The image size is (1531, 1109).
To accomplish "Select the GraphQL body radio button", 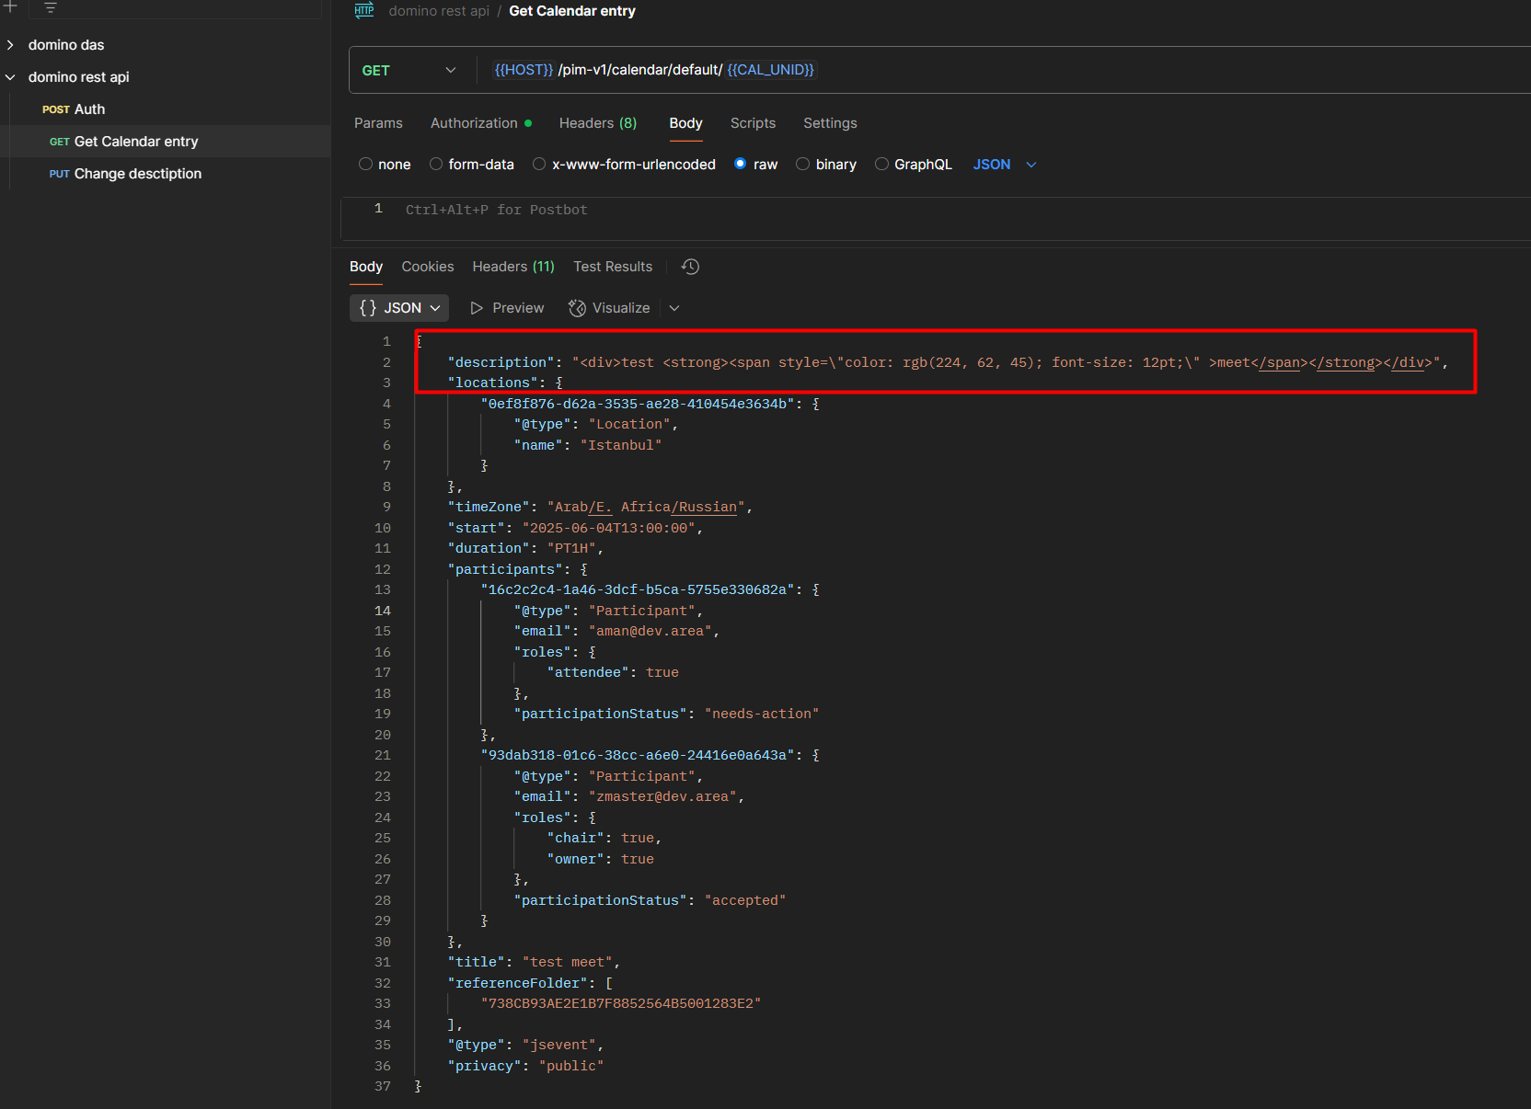I will (x=881, y=165).
